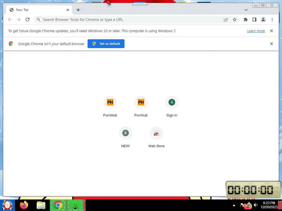Click the taskbar clock showing 9:23 PM

[269, 205]
